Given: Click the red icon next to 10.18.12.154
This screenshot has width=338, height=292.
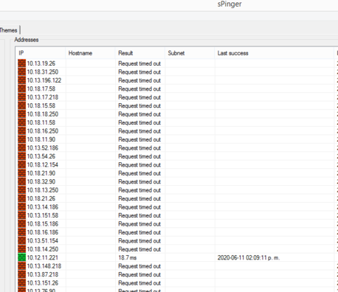Looking at the screenshot, I should (x=21, y=164).
